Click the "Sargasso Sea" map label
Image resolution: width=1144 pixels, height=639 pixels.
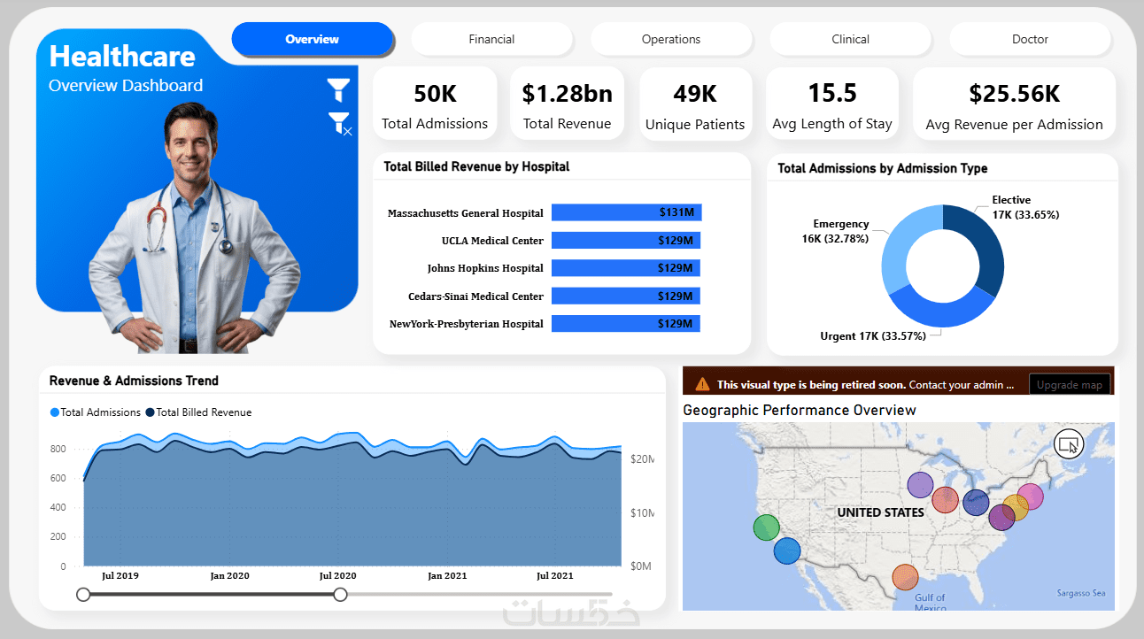click(x=1081, y=593)
